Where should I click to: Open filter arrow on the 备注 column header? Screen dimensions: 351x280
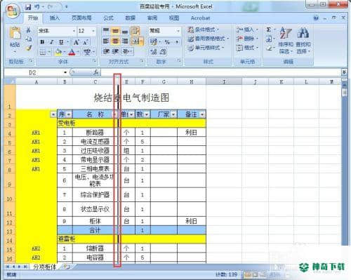(202, 114)
